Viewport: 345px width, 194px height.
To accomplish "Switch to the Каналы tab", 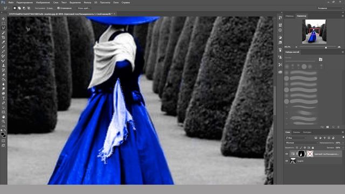I will 296,132.
